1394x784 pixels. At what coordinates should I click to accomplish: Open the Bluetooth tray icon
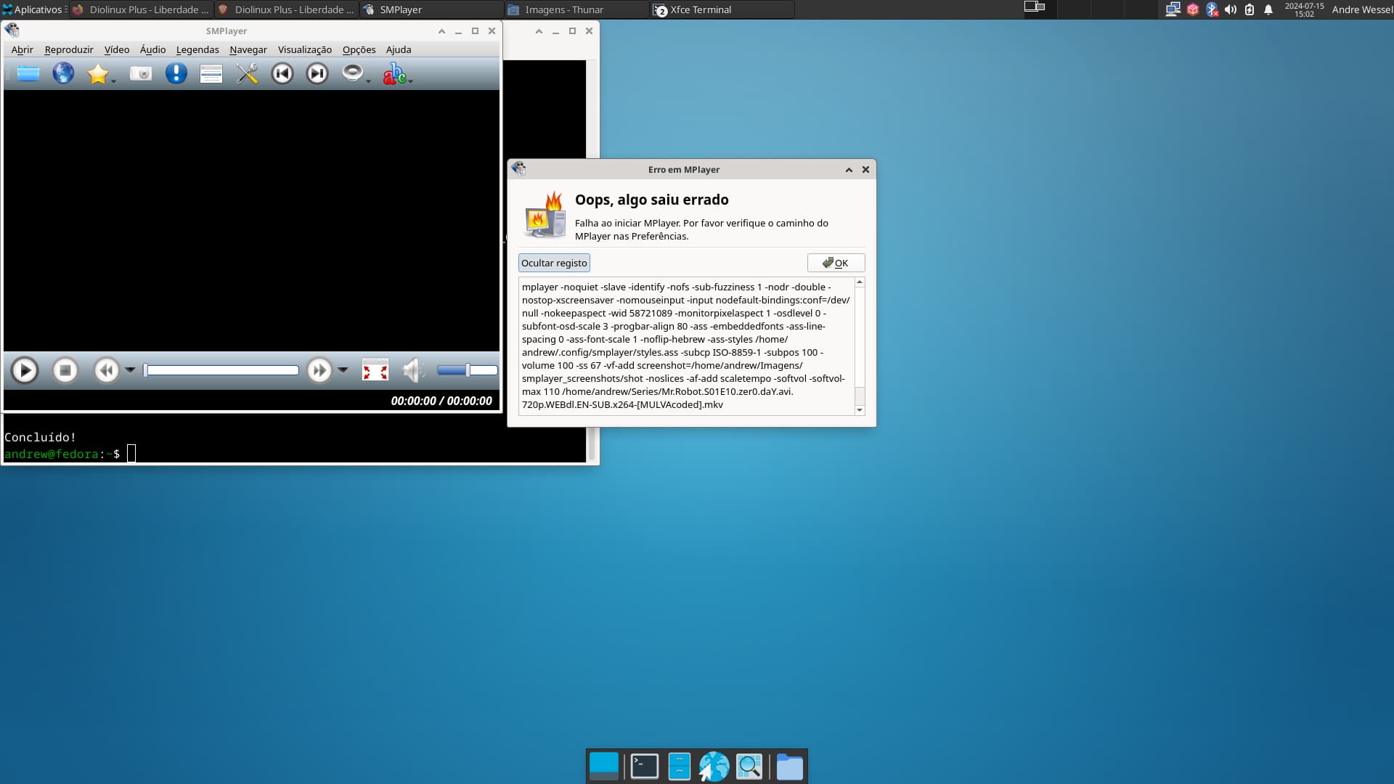1211,9
